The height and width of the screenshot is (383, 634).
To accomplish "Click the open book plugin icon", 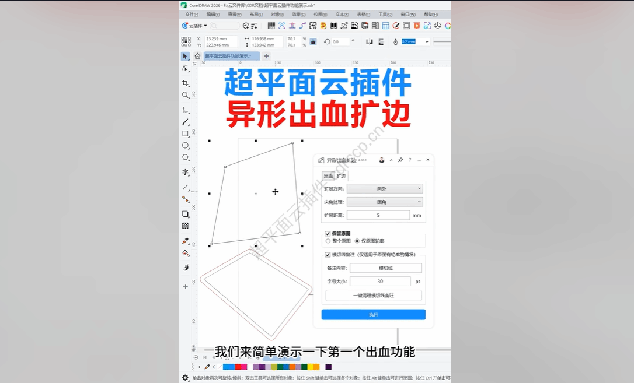I will (333, 26).
